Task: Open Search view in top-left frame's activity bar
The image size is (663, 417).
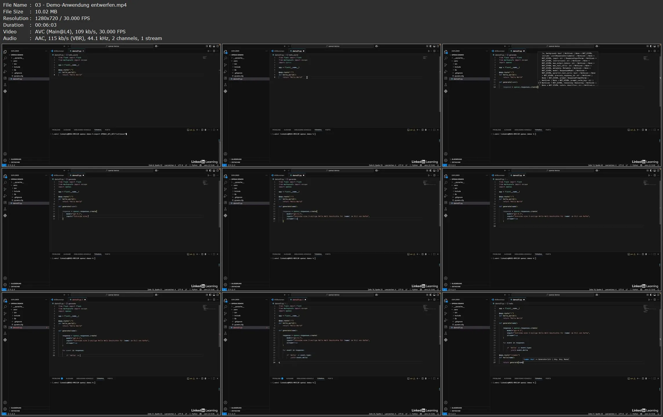Action: pos(5,59)
